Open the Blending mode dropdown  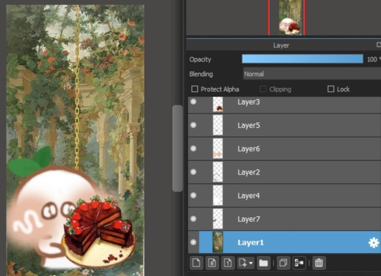pos(312,74)
